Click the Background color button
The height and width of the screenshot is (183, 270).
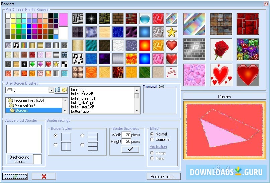pyautogui.click(x=20, y=159)
